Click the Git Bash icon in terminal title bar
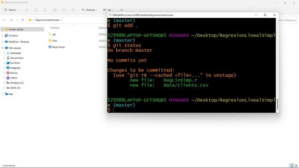299x168 pixels. point(110,15)
